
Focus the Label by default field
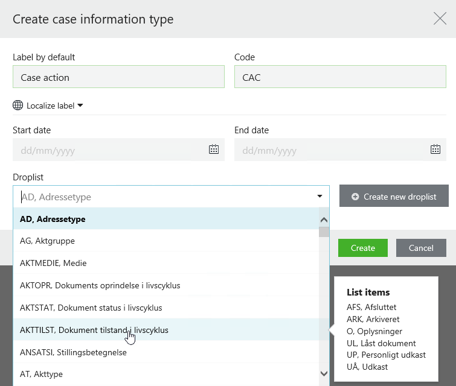point(118,77)
